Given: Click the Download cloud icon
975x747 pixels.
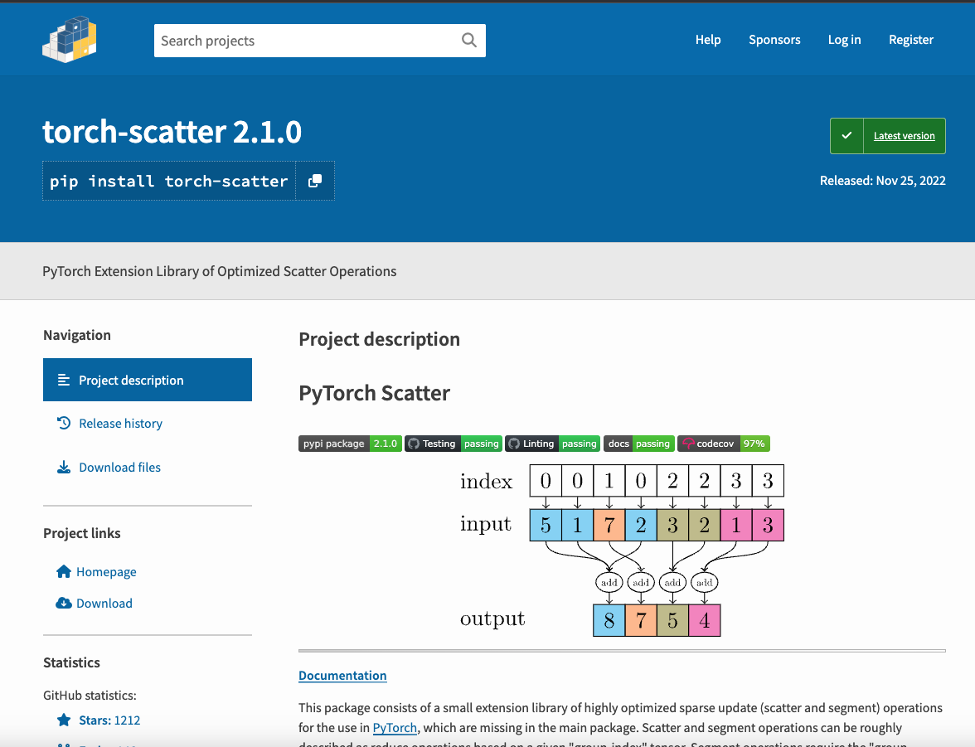Looking at the screenshot, I should pyautogui.click(x=63, y=603).
